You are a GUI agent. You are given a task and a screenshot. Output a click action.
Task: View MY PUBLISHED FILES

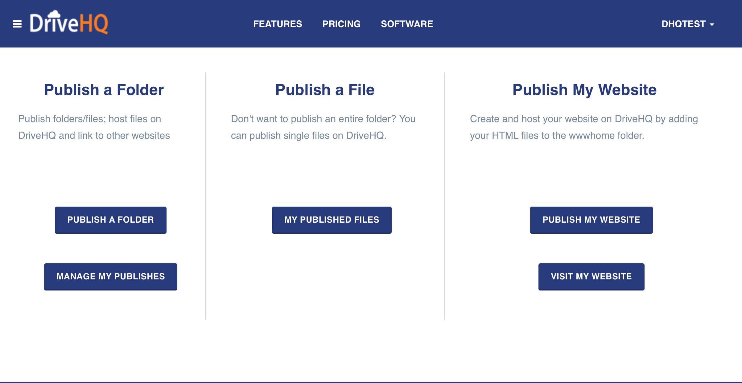[332, 220]
